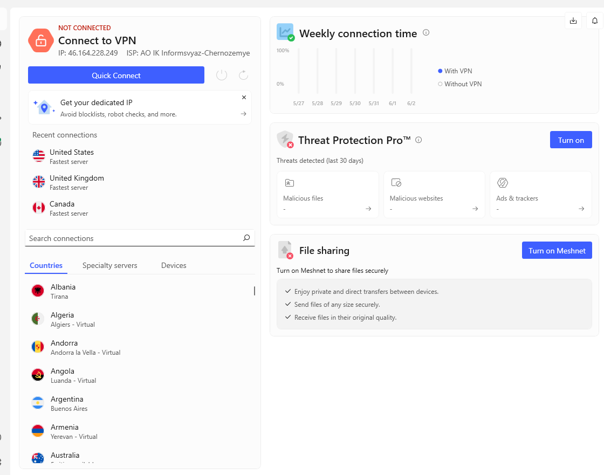
Task: Click the Andorra flag icon
Action: 38,347
